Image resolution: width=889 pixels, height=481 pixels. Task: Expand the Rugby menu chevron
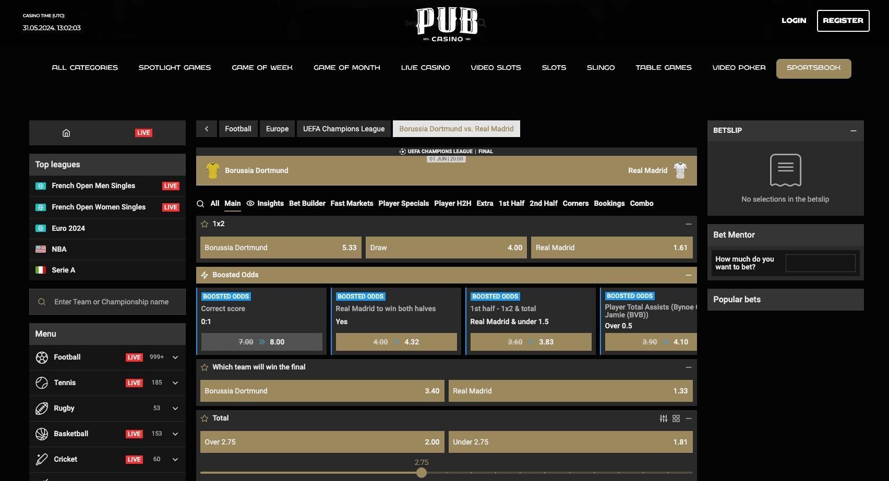[175, 409]
